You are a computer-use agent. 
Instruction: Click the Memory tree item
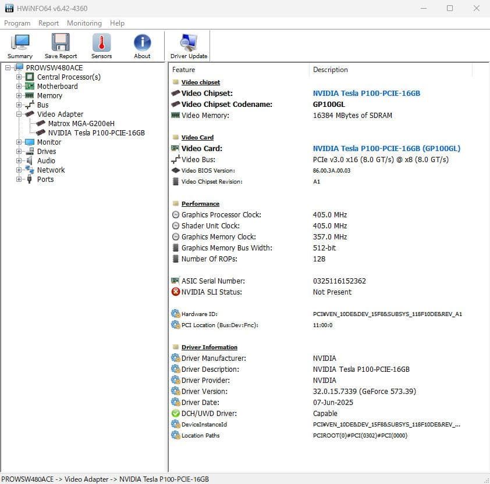point(49,95)
